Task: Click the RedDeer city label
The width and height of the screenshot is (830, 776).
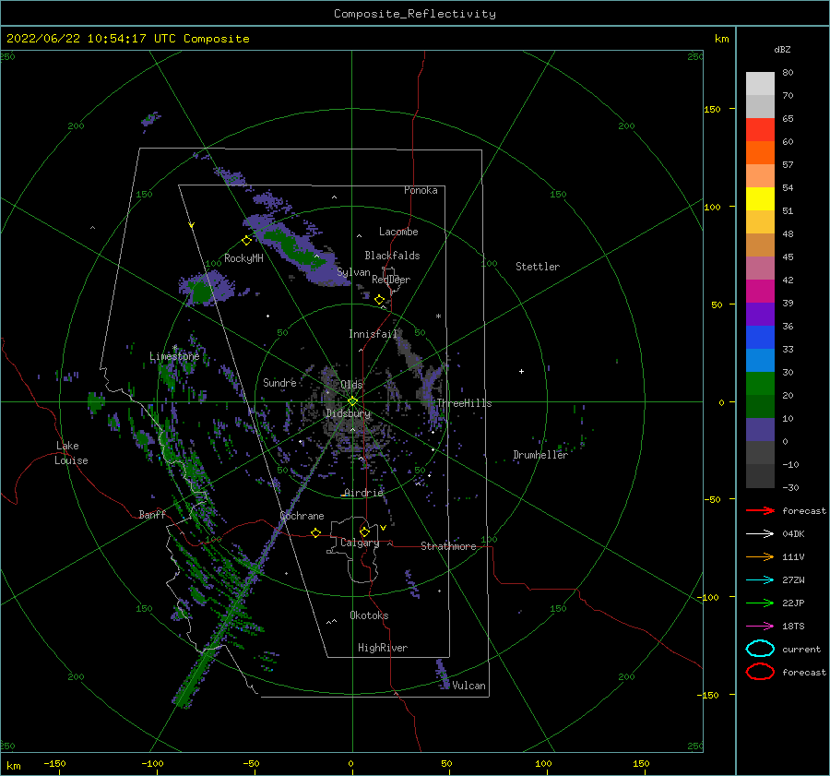Action: 391,280
